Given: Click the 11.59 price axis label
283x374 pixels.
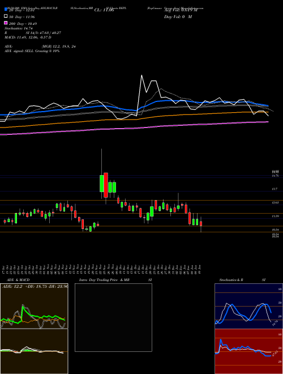Looking at the screenshot, I should 276,216.
